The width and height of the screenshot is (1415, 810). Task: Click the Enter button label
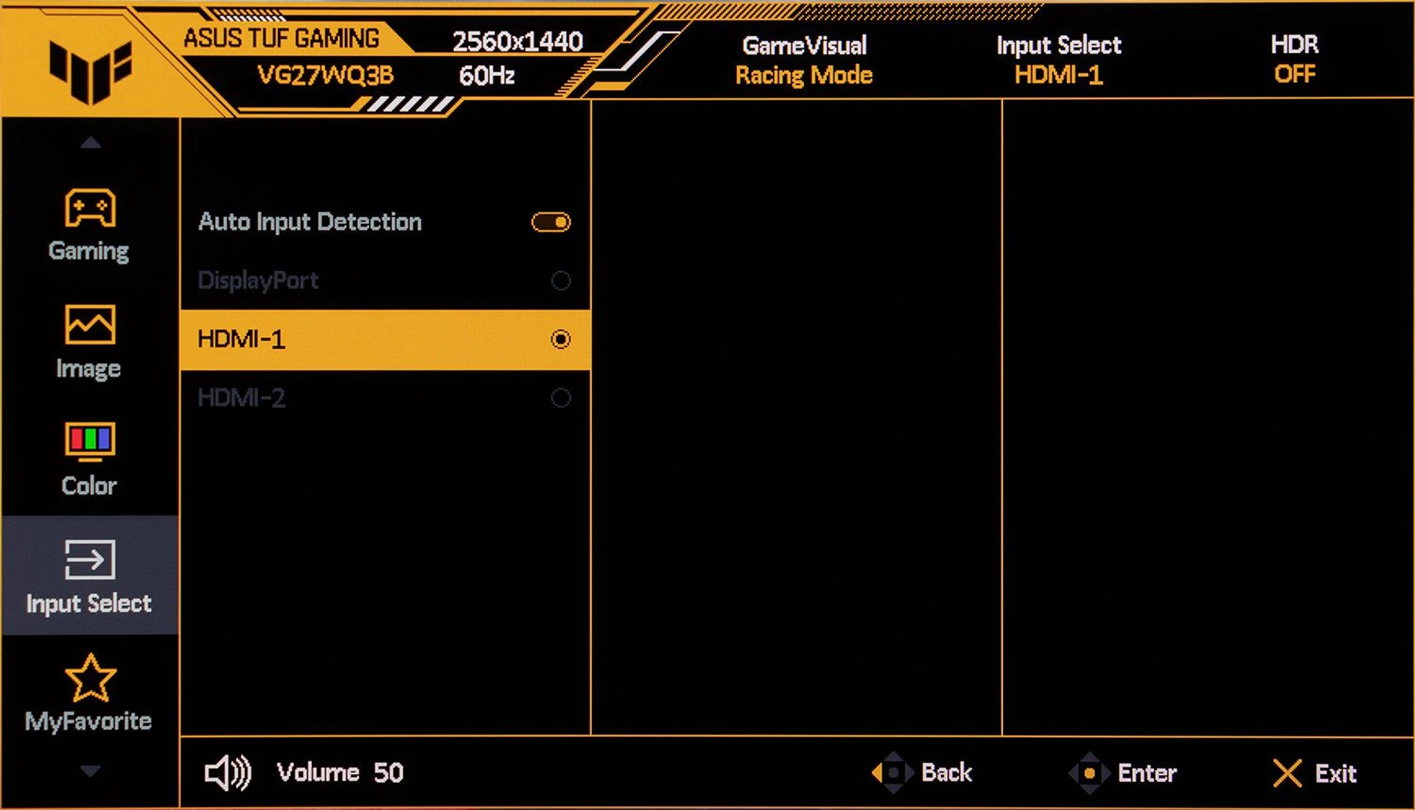point(1147,773)
